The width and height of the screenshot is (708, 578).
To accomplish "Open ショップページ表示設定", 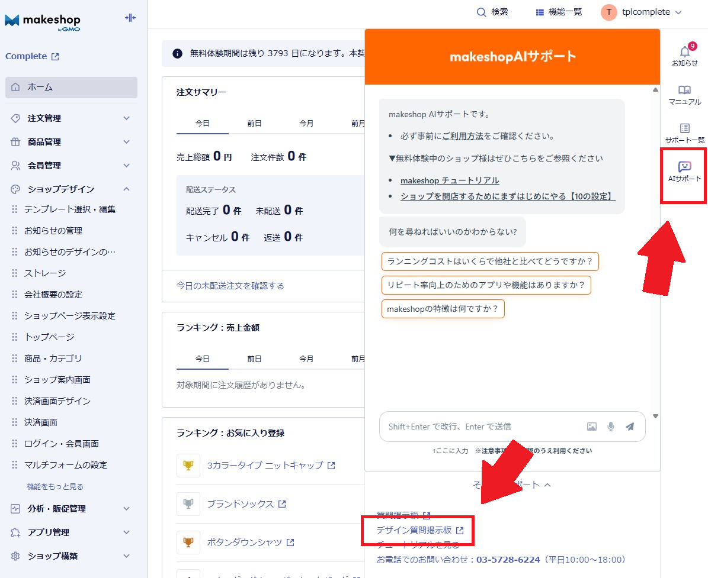I will coord(70,315).
